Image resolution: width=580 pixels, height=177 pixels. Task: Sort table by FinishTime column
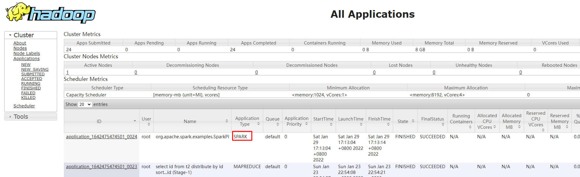[379, 121]
